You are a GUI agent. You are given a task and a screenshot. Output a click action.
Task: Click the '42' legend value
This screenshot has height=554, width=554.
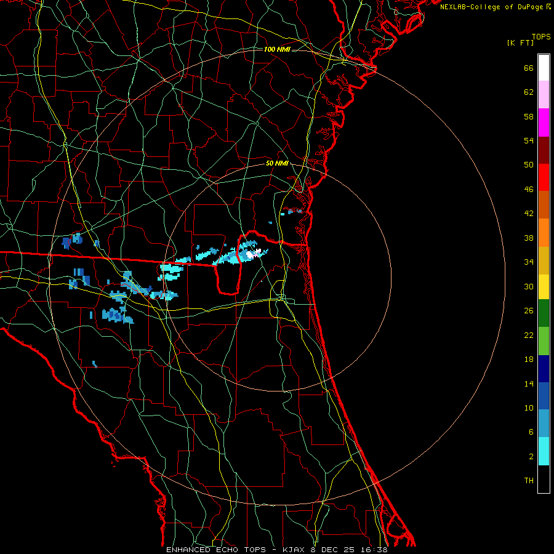tap(529, 214)
